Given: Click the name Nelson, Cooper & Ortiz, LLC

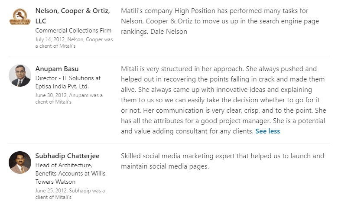Looking at the screenshot, I should (73, 16).
